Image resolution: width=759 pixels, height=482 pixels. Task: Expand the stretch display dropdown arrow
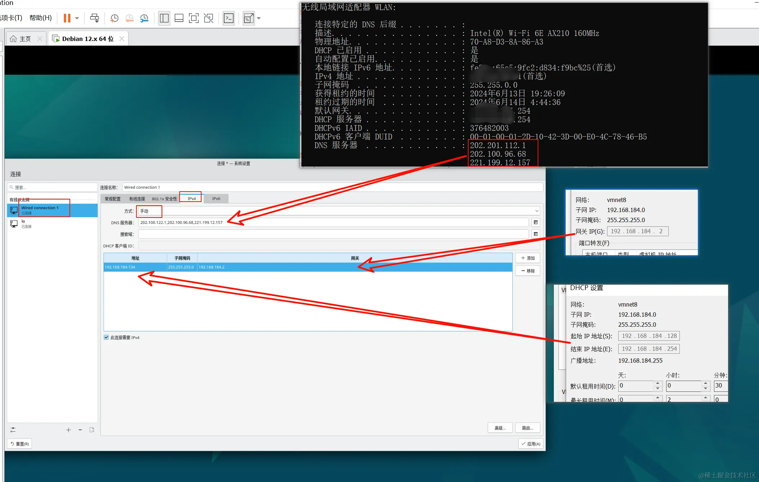click(259, 18)
